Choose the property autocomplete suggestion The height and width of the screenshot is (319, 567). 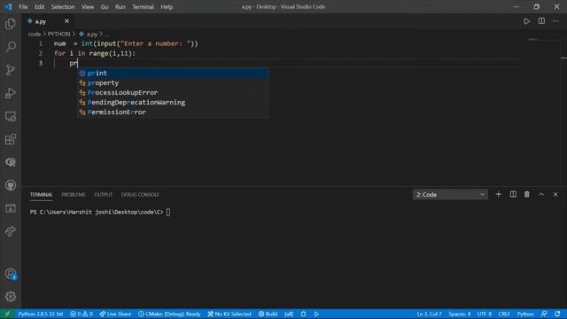[174, 82]
